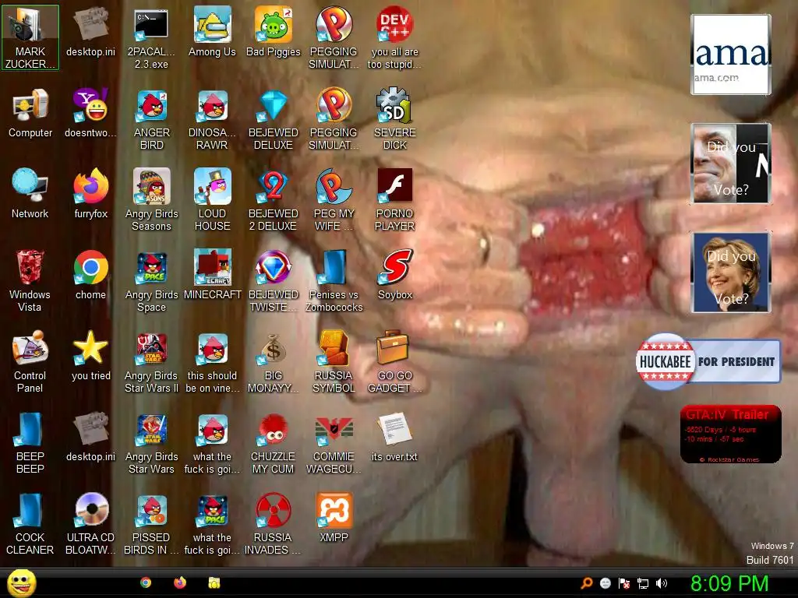798x598 pixels.
Task: Click the Huckabee For President banner gadget
Action: [708, 361]
